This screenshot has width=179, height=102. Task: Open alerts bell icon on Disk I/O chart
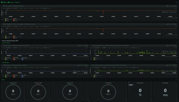(x=167, y=6)
